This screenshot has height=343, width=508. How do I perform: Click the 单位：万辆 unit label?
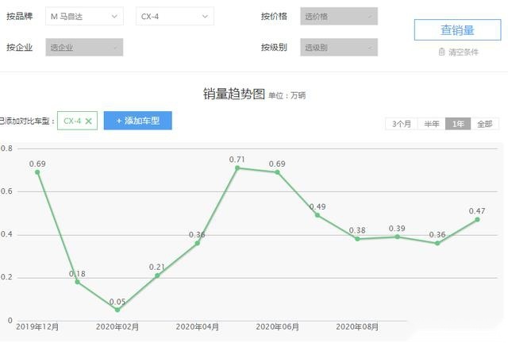coord(287,95)
